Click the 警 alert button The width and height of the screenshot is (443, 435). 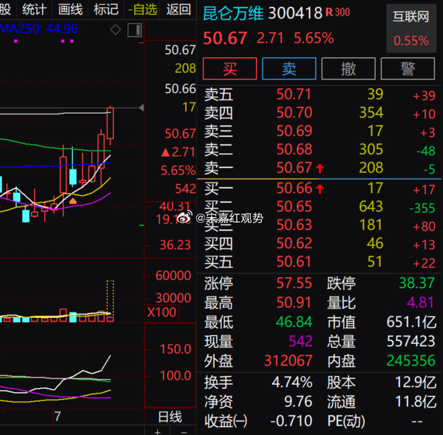[x=408, y=69]
